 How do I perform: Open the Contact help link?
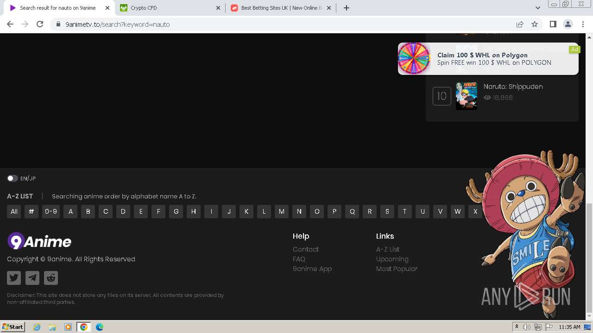click(x=306, y=249)
